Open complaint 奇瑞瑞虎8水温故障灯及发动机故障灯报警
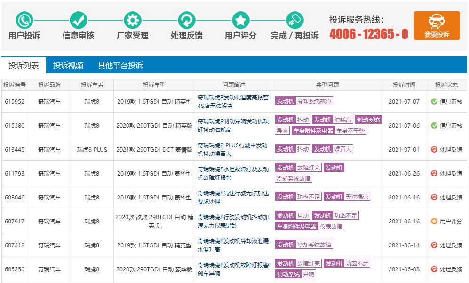The height and width of the screenshot is (283, 469). [233, 173]
